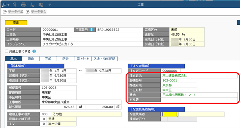Click 完成日（予定） 9月30日 in header
The height and width of the screenshot is (128, 240).
point(187,39)
